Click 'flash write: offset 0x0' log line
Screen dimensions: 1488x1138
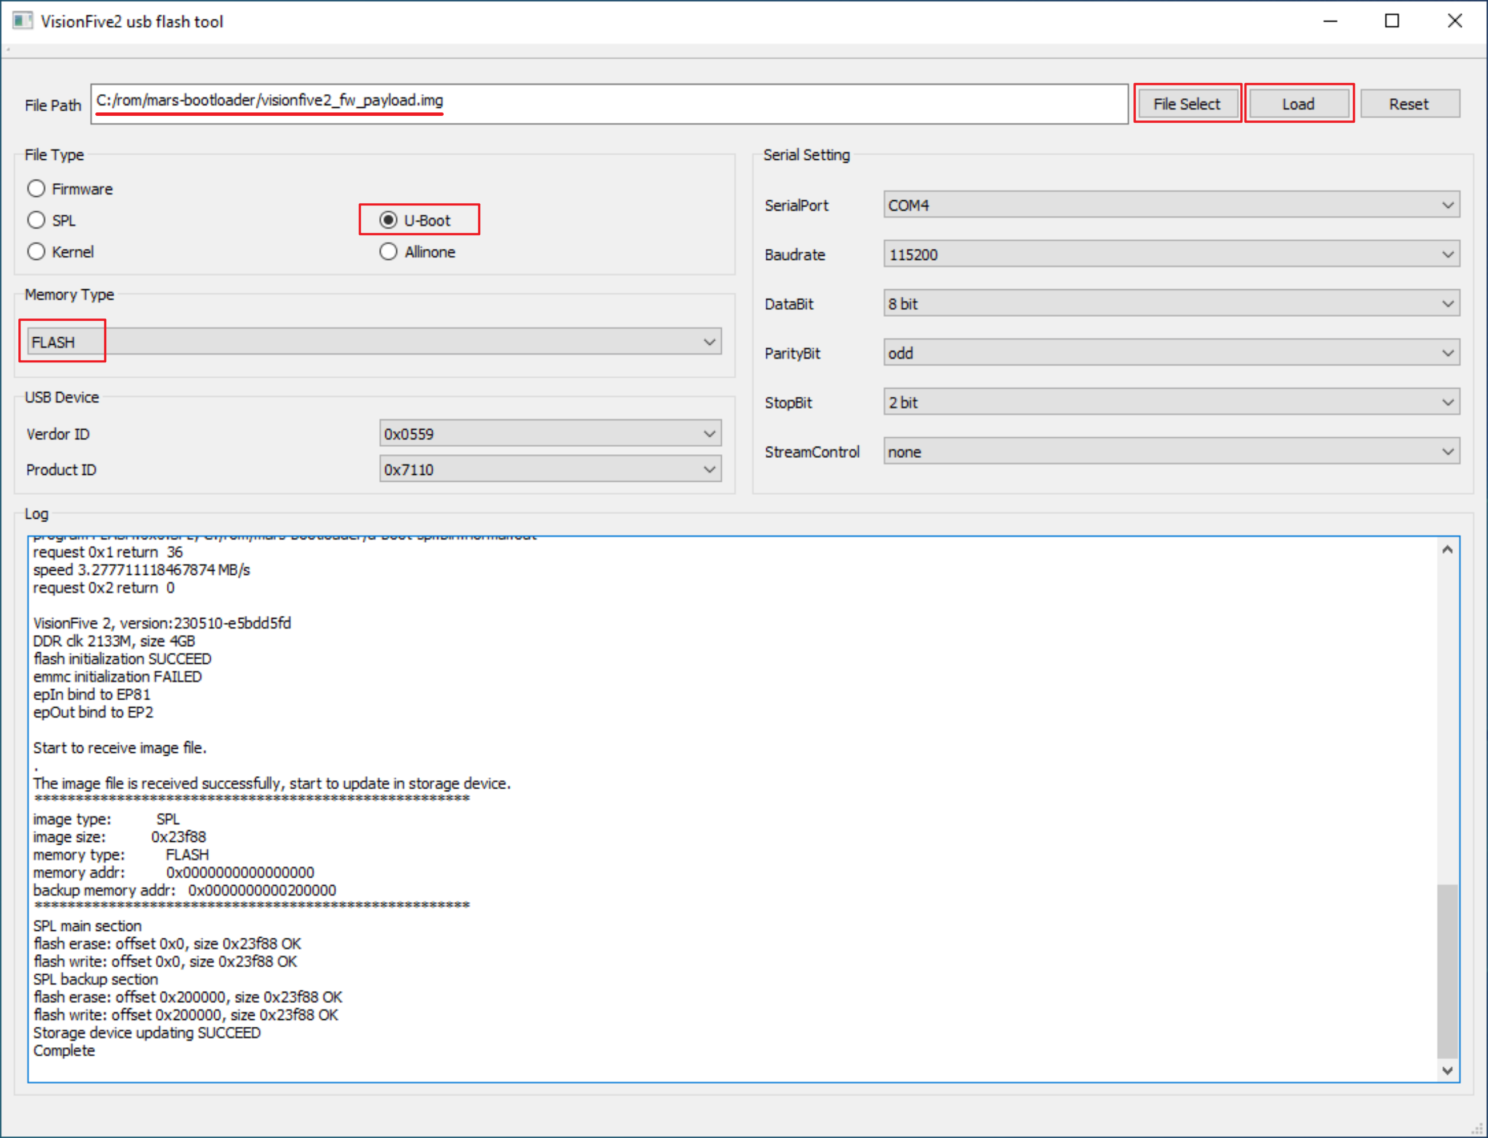coord(166,962)
